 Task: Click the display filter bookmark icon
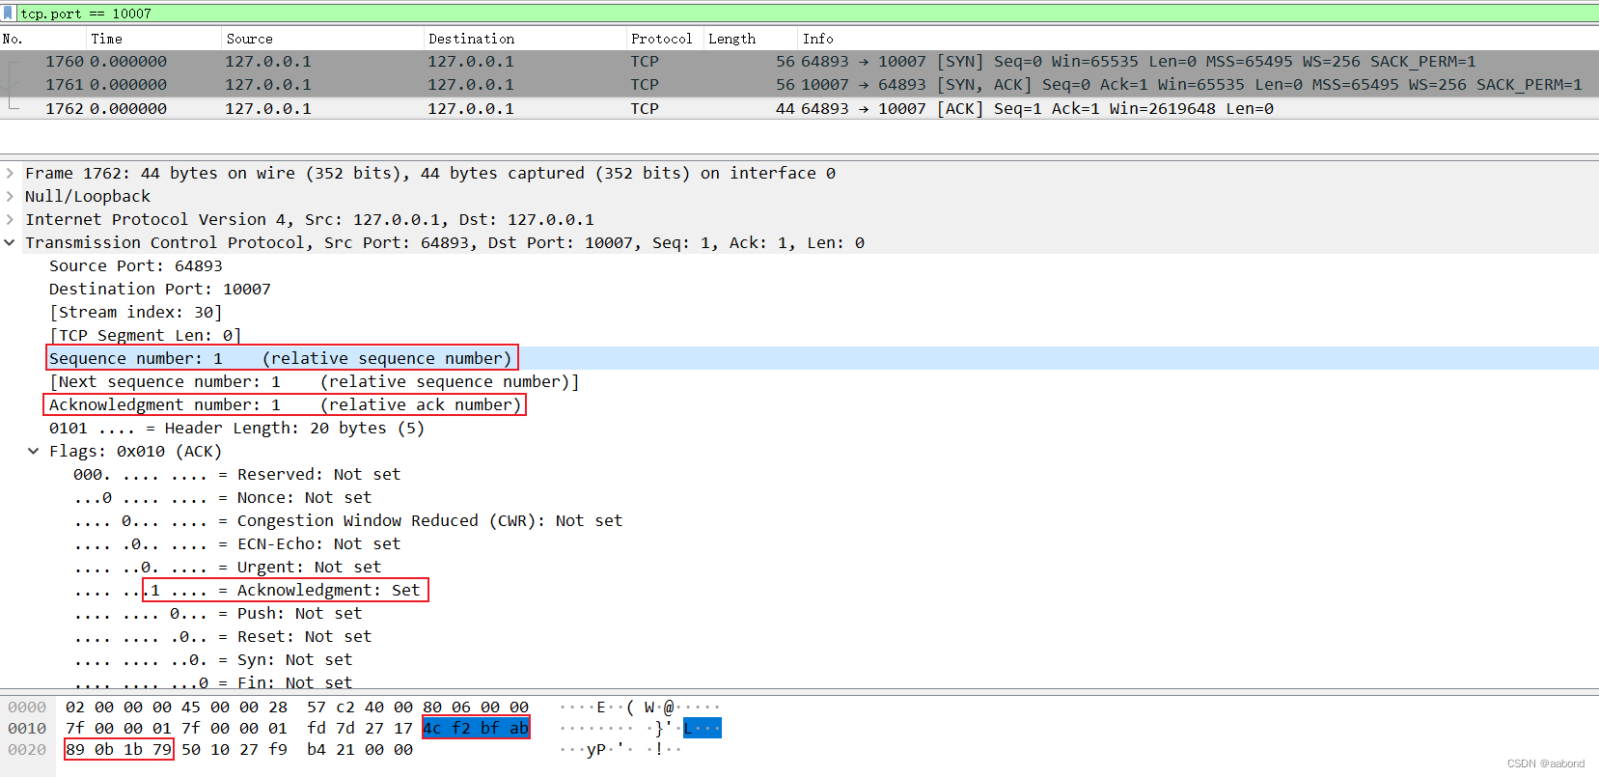pos(9,13)
